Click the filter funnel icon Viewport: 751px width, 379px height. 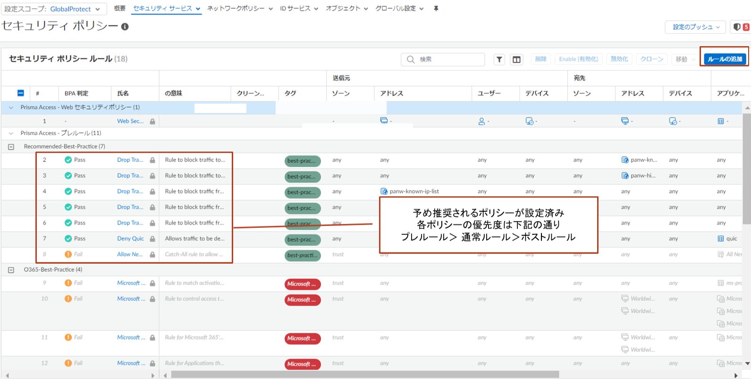pyautogui.click(x=499, y=59)
